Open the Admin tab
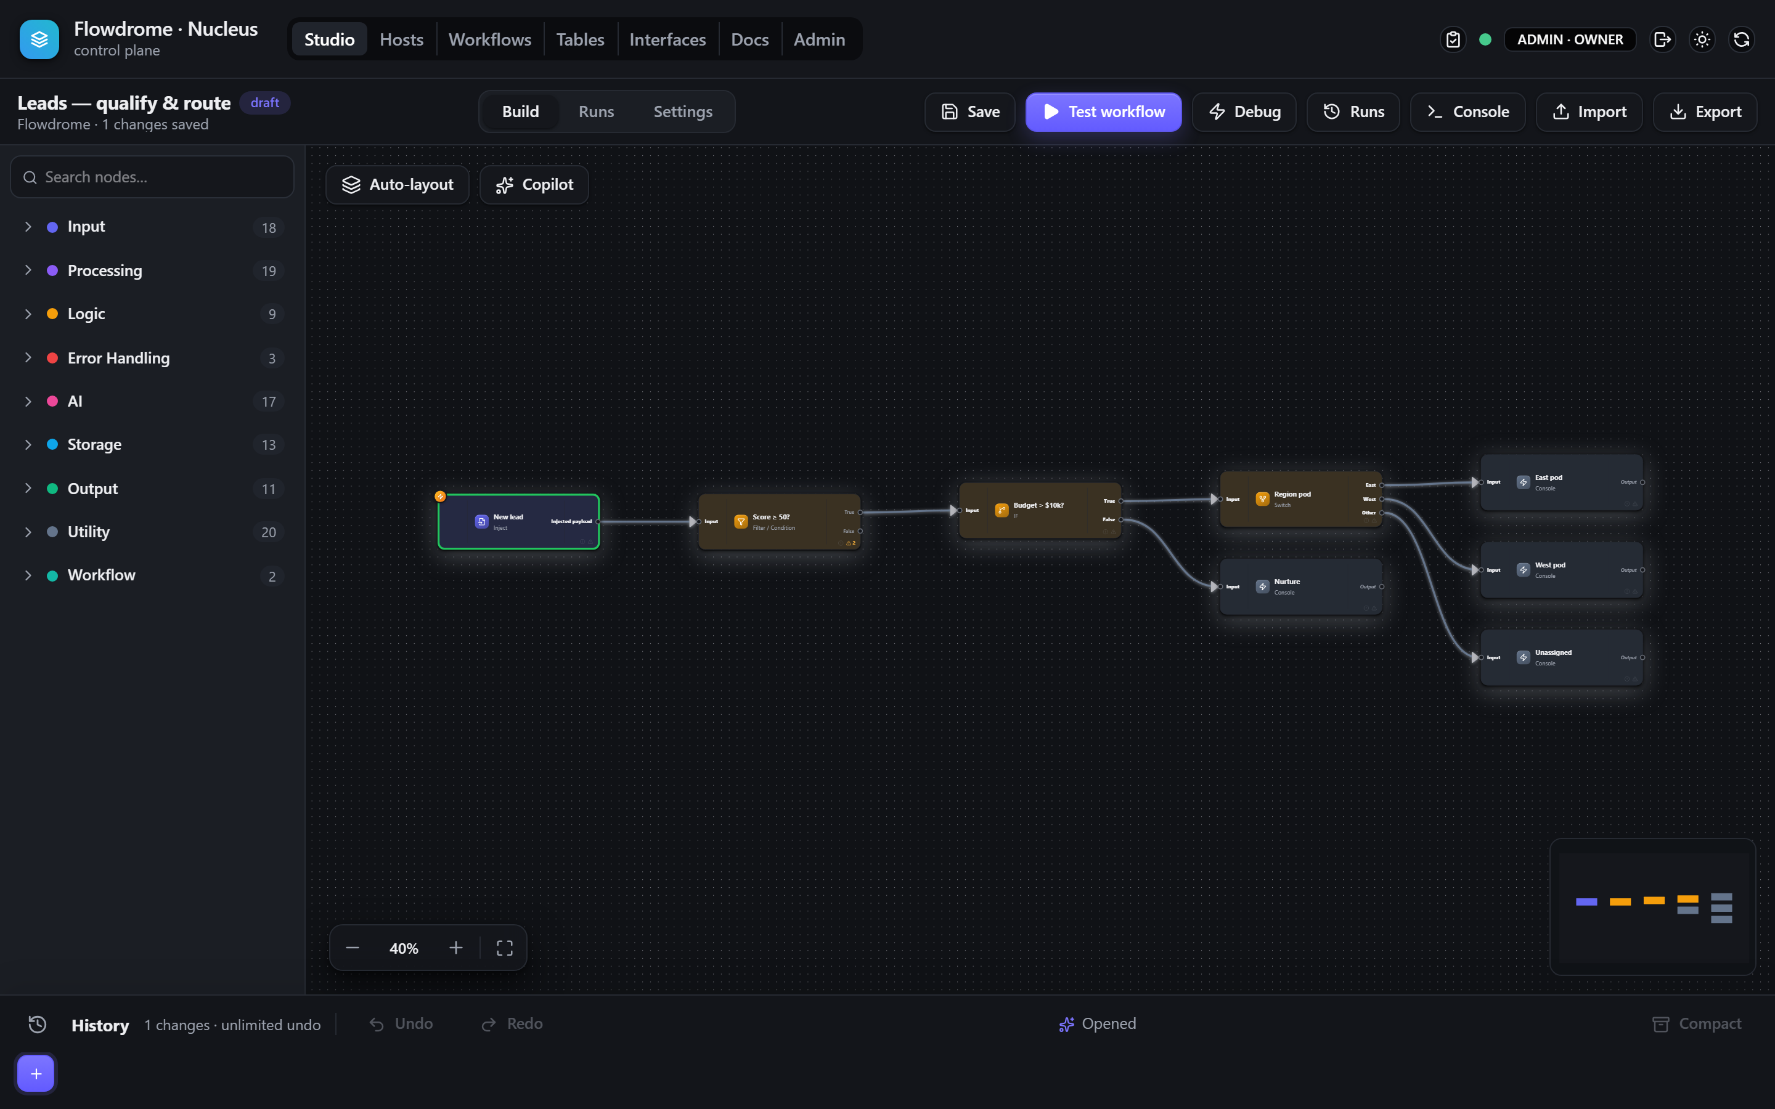The width and height of the screenshot is (1775, 1109). tap(819, 39)
